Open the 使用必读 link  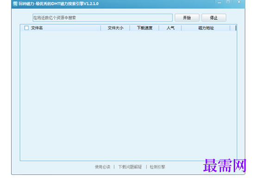tap(102, 167)
